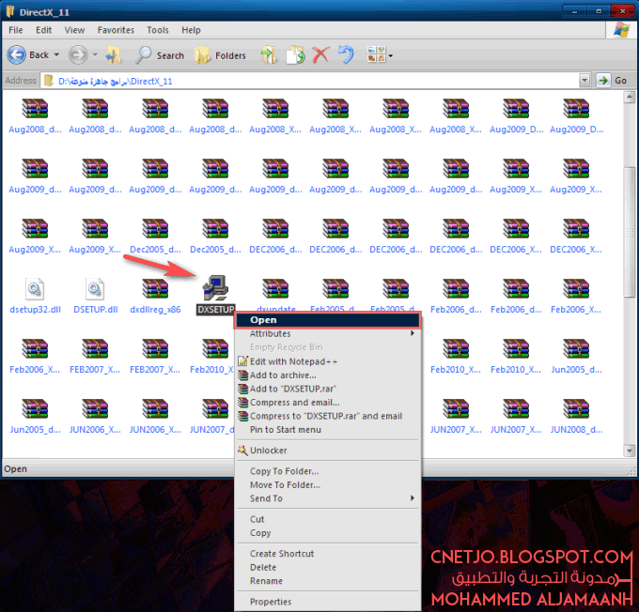Choose Unlocker from context menu

tap(327, 451)
